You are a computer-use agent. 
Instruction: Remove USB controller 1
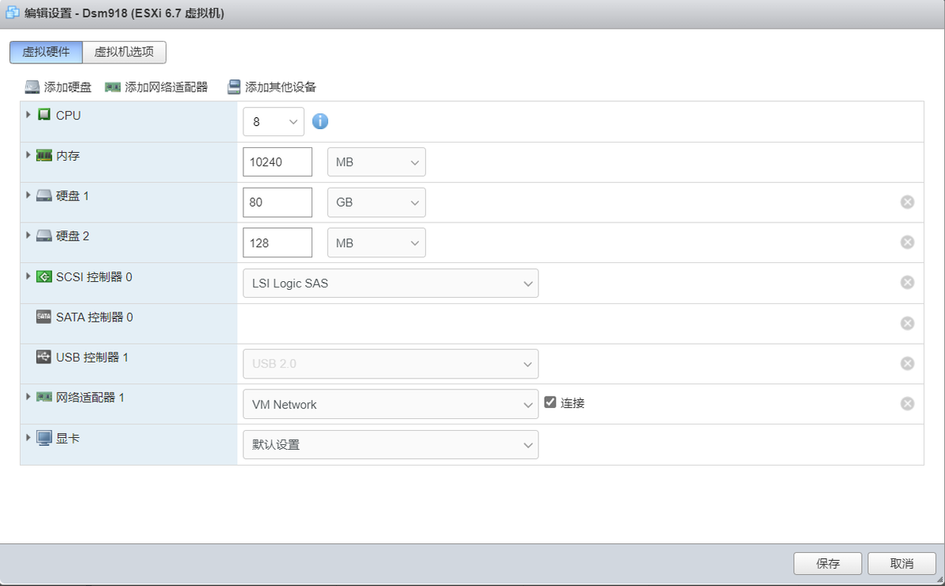click(x=907, y=363)
